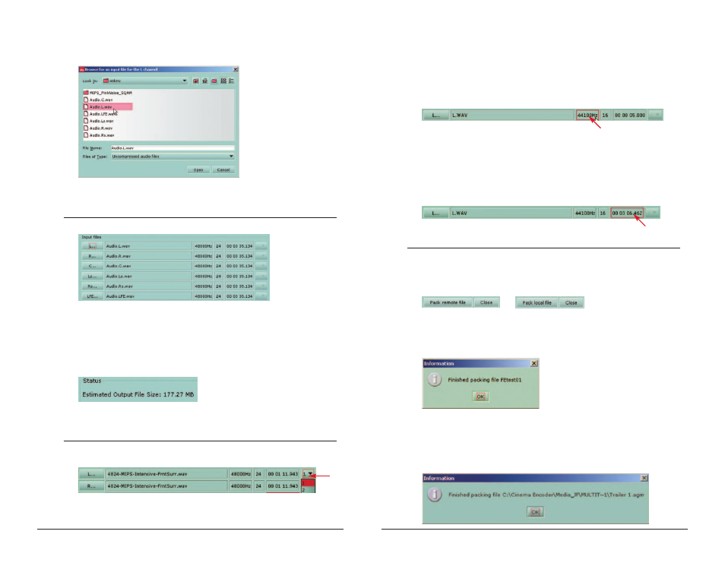
Task: Click the Home folder icon in file browser
Action: 205,81
